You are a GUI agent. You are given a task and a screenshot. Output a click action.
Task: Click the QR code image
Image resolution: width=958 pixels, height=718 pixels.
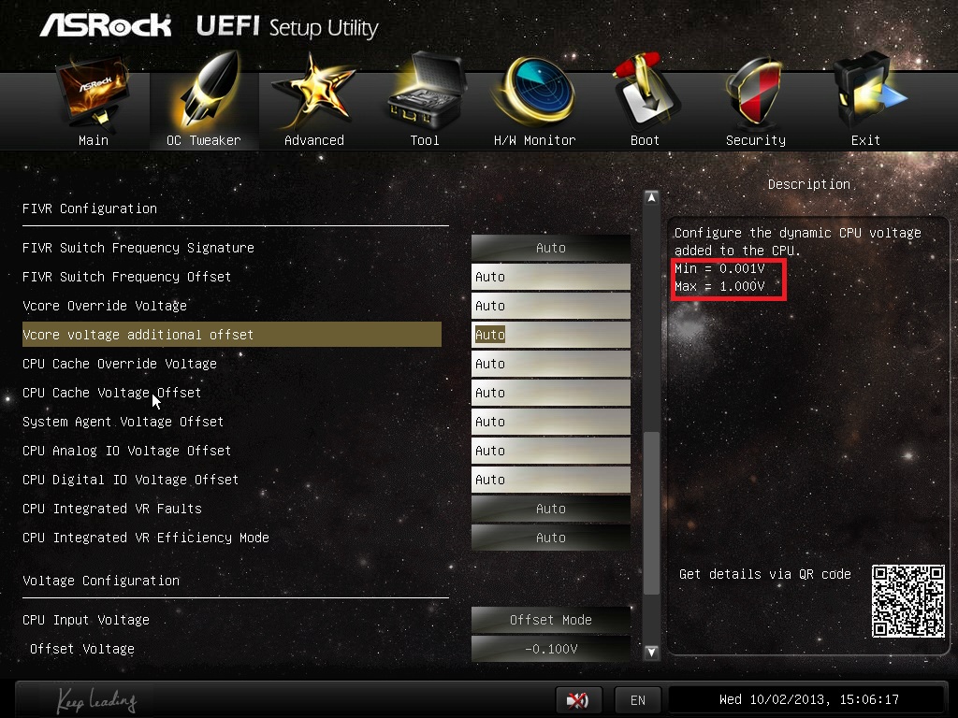907,601
